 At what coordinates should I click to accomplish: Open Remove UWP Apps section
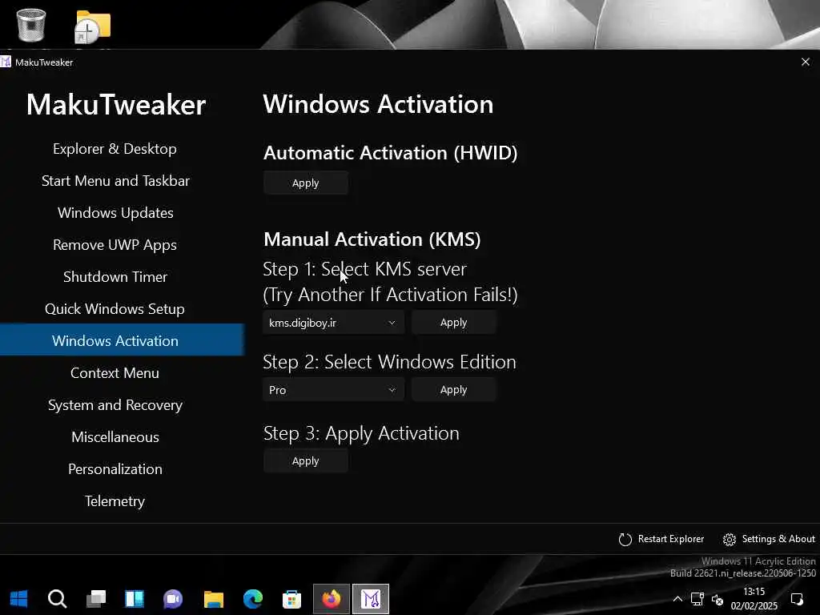[x=115, y=245]
